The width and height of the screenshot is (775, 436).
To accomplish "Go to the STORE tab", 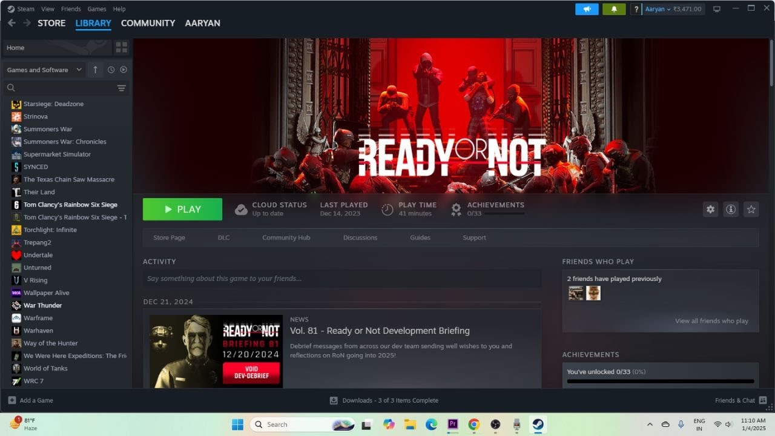I will (x=51, y=23).
